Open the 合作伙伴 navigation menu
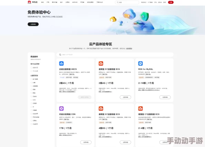205x147 pixels. click(x=75, y=2)
